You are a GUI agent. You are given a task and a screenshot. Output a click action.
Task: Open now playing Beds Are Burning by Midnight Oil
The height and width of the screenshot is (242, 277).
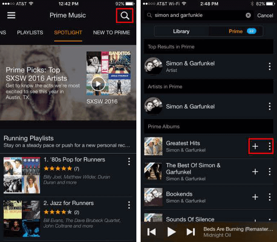[238, 232]
